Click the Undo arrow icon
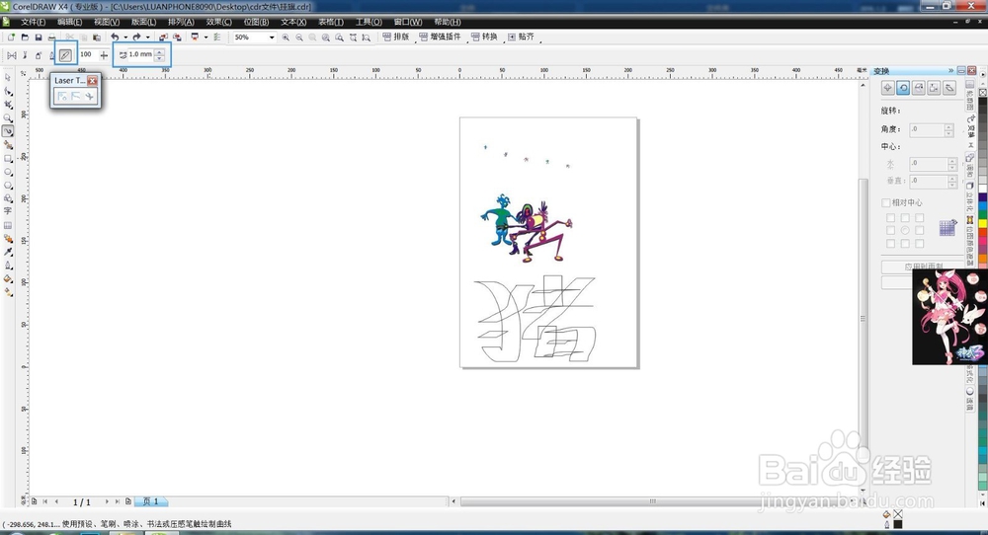The height and width of the screenshot is (535, 988). point(115,38)
